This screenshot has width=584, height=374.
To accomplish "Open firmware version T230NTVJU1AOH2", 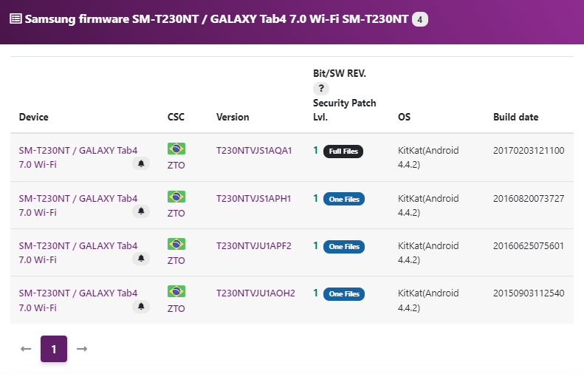I will coord(256,293).
